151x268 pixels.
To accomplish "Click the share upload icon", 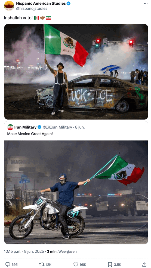I will [144, 264].
